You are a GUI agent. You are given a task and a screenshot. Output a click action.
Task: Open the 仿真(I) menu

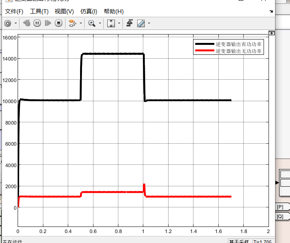click(x=88, y=11)
